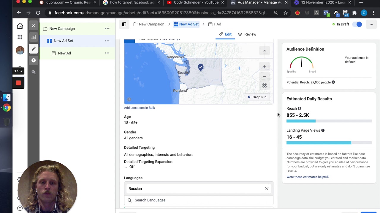The image size is (380, 213).
Task: Click Were these estimates helpful link
Action: click(x=308, y=177)
